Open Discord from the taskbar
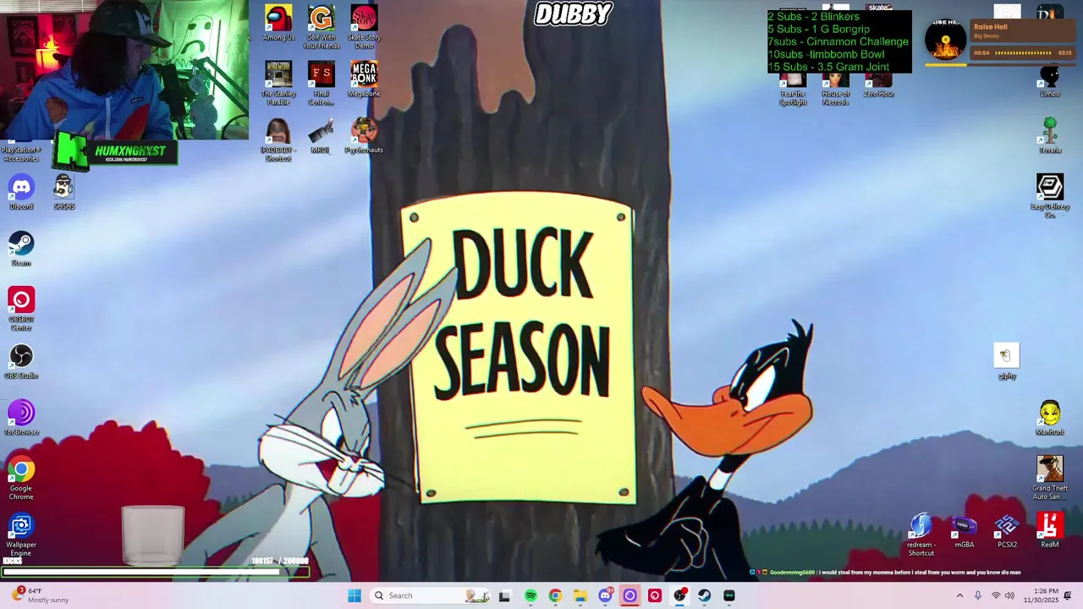 pyautogui.click(x=605, y=595)
